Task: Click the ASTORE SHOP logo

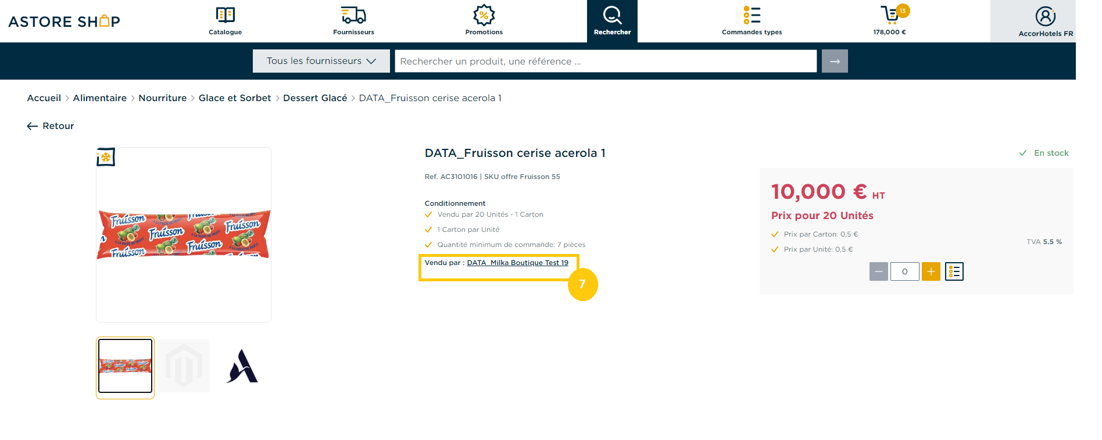Action: pyautogui.click(x=64, y=22)
